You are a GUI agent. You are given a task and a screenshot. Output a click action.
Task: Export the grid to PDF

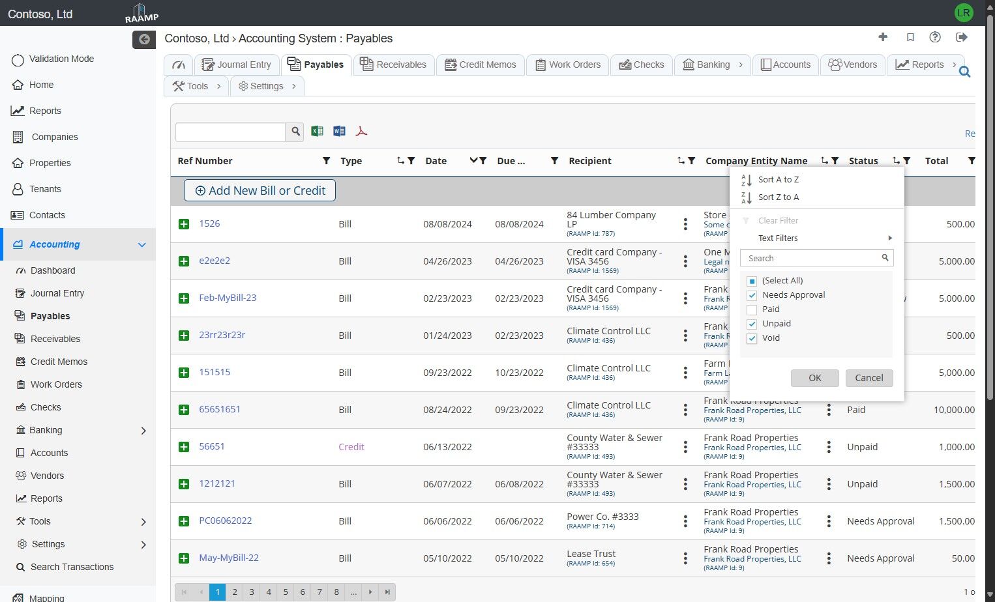[361, 132]
